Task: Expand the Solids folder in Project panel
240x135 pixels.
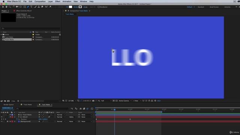Action: tap(1, 34)
